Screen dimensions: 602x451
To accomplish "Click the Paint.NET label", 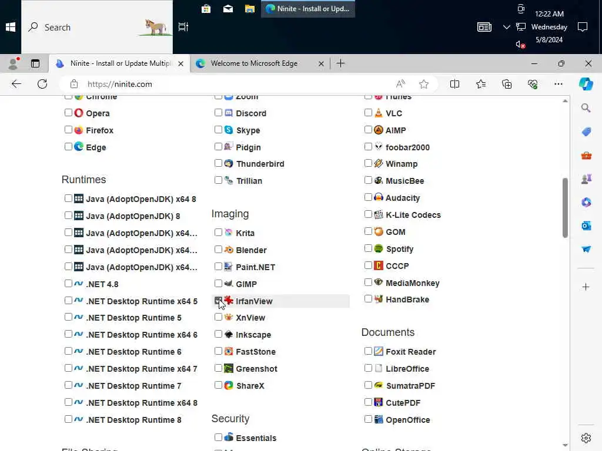I will coord(255,267).
